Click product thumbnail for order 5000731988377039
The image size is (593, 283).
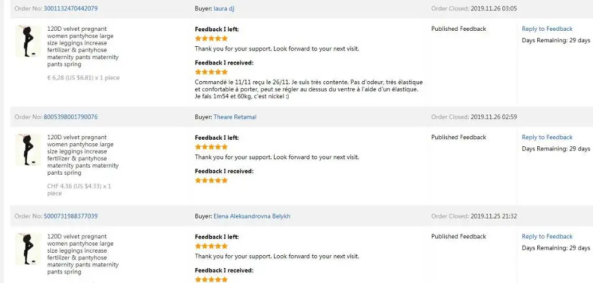(x=28, y=249)
